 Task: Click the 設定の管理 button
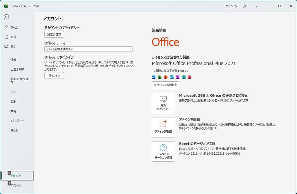tap(54, 34)
